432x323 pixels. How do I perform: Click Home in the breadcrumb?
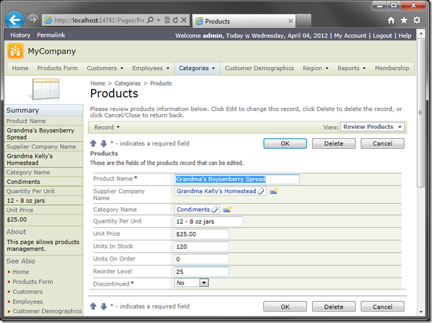click(98, 83)
